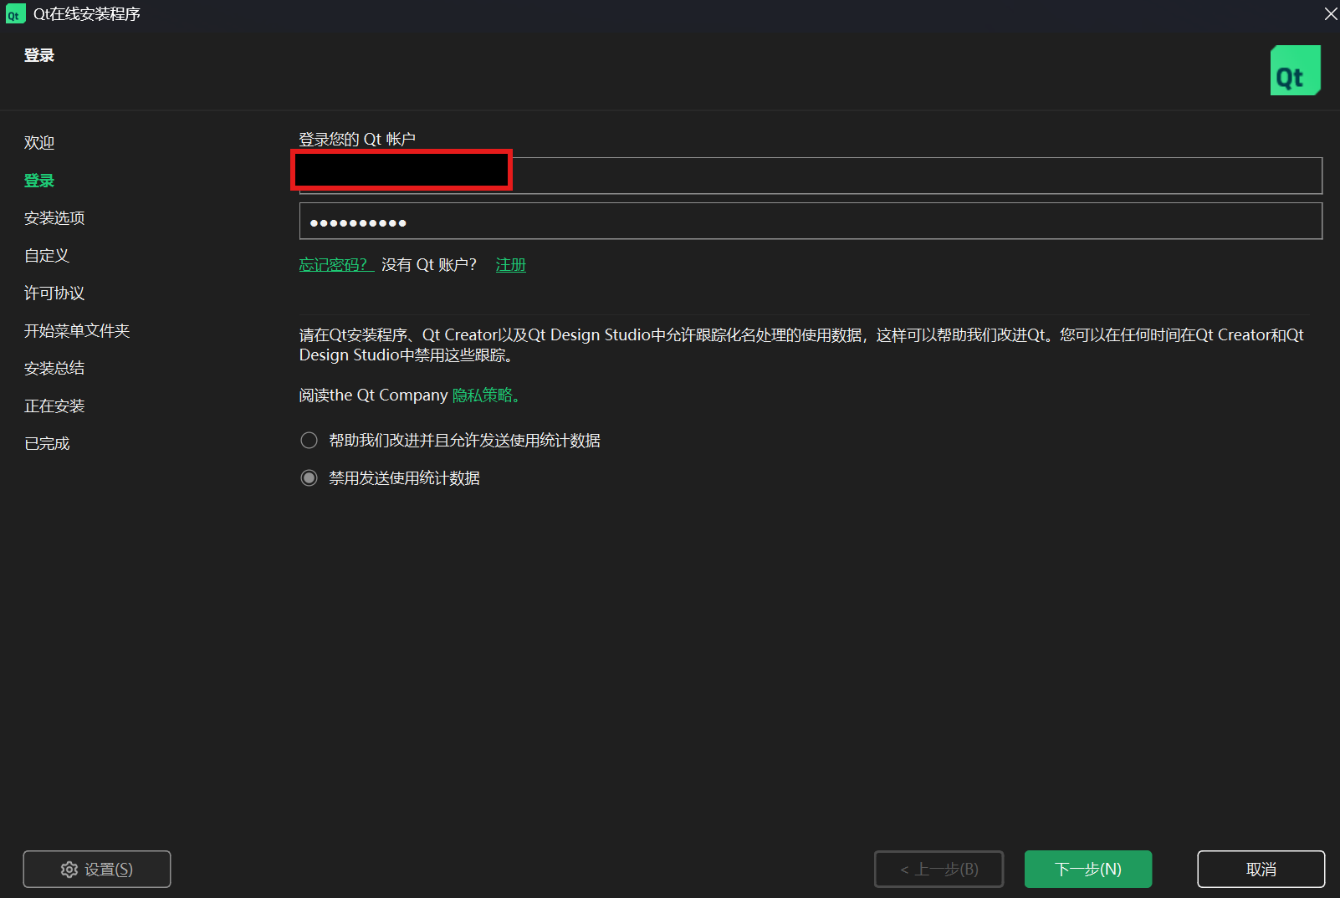Close the Qt online installer window

[x=1330, y=13]
